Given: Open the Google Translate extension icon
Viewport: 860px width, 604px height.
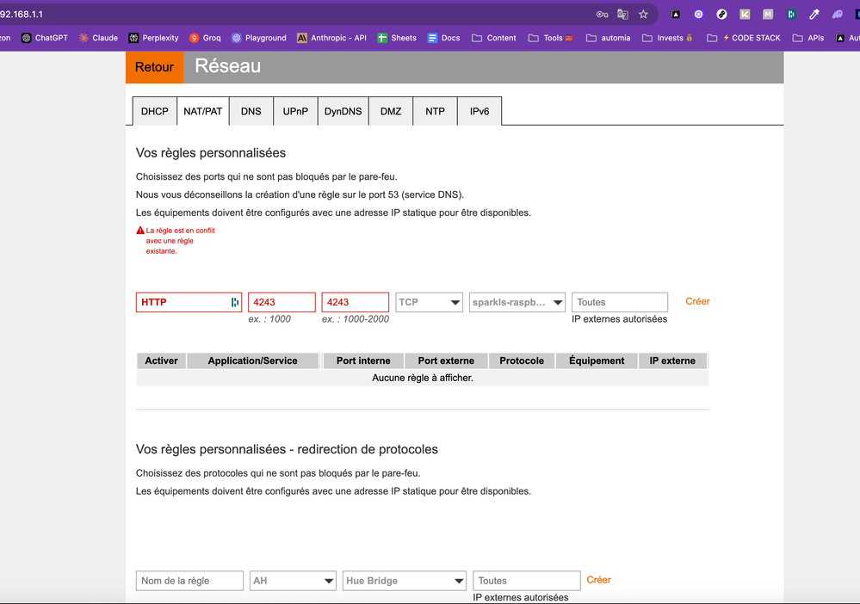Looking at the screenshot, I should [x=622, y=14].
